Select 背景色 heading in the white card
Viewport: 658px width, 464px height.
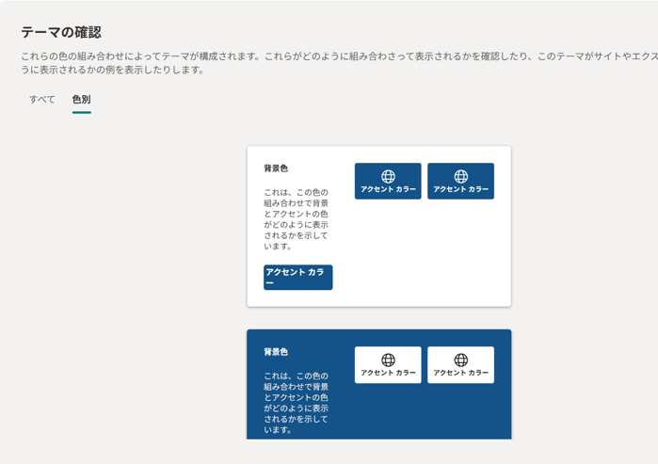pyautogui.click(x=276, y=168)
